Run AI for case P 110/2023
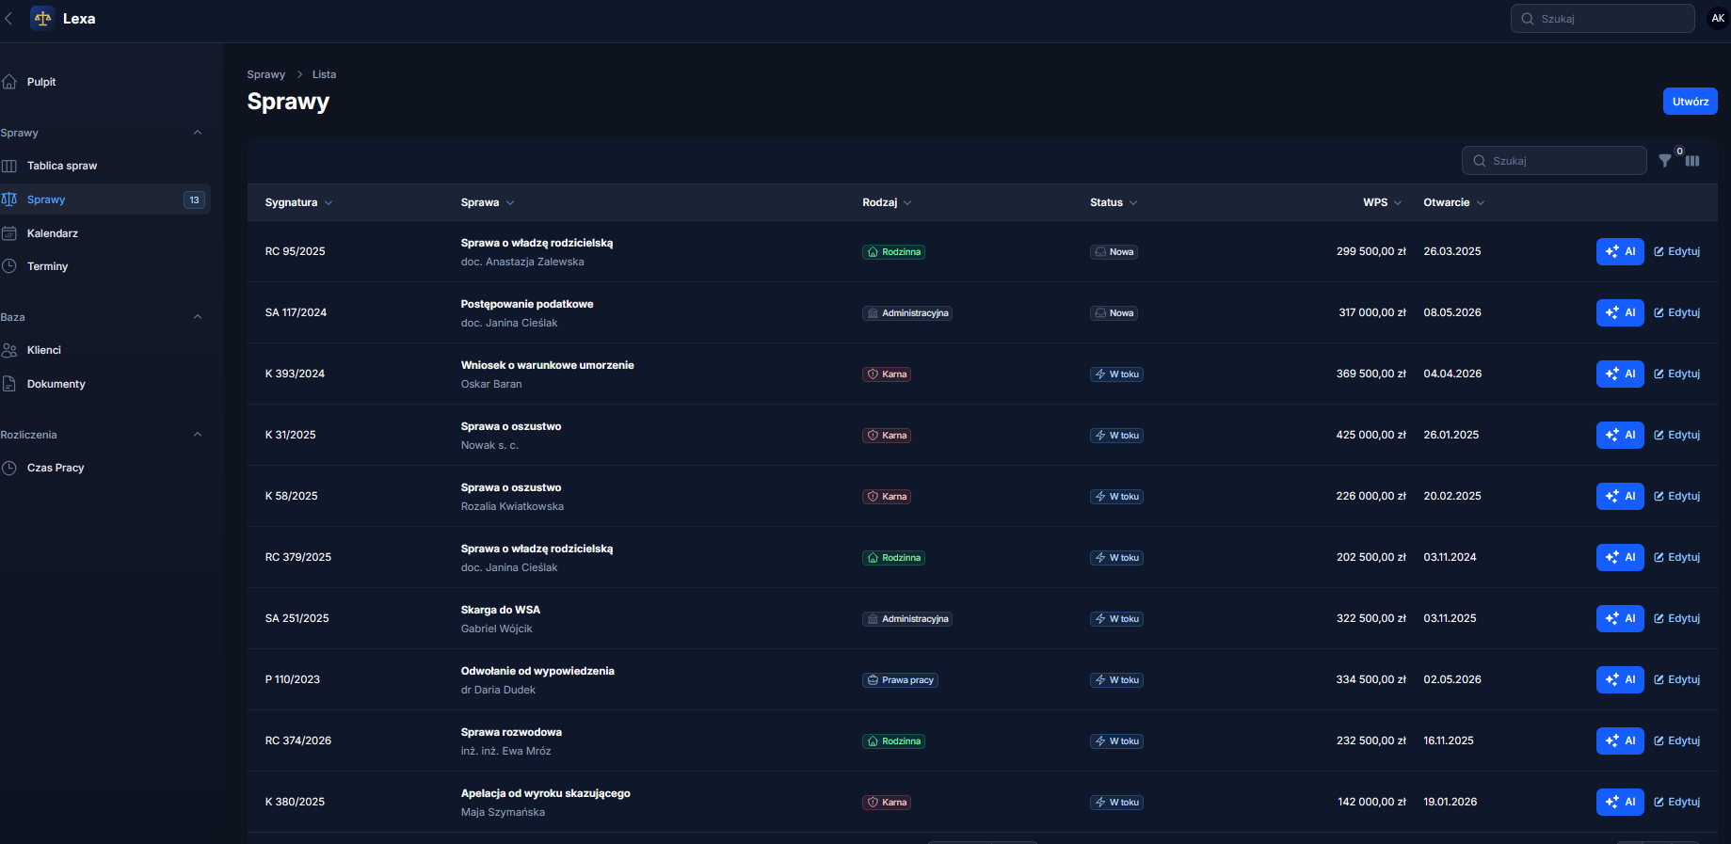 (1620, 679)
